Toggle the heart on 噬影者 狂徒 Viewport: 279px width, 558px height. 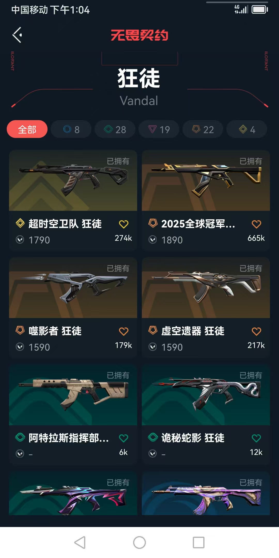click(x=123, y=331)
